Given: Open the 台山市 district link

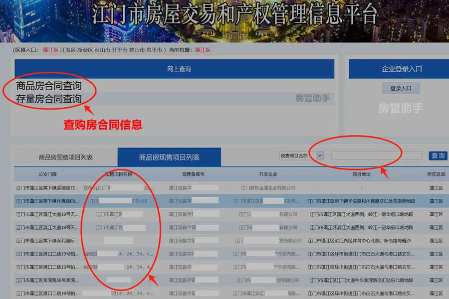Looking at the screenshot, I should click(102, 50).
